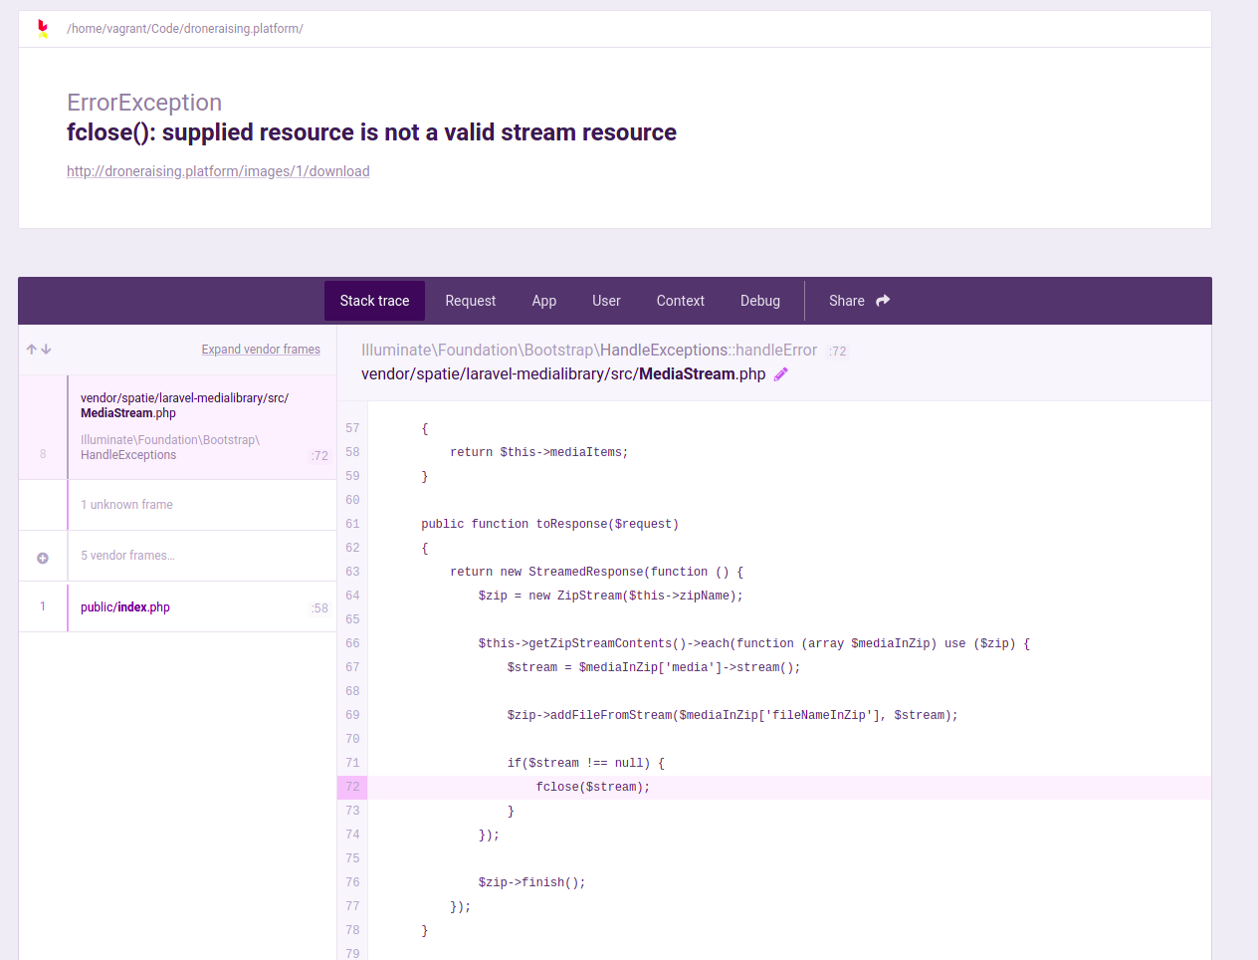Click the share arrow icon
The height and width of the screenshot is (960, 1258).
point(883,301)
